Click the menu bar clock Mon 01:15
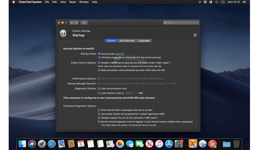The width and height of the screenshot is (259, 150). pos(234,2)
